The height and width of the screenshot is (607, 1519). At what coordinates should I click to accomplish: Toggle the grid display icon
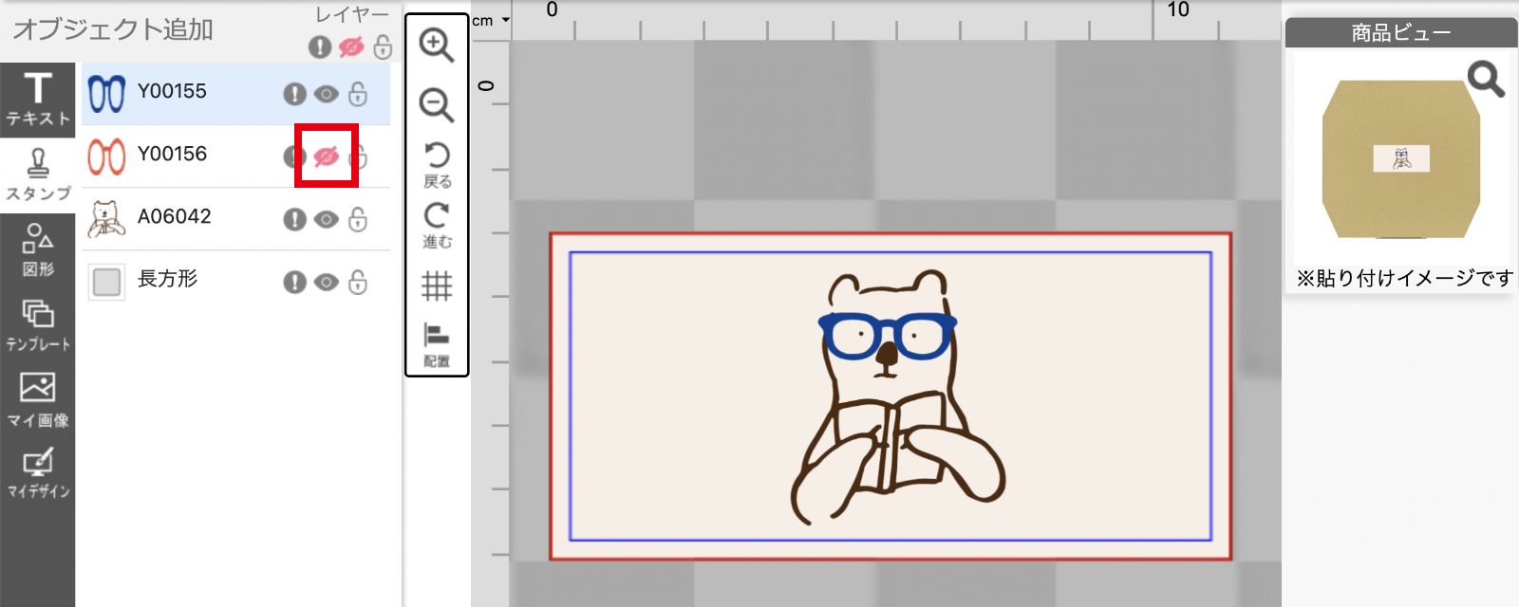(437, 285)
